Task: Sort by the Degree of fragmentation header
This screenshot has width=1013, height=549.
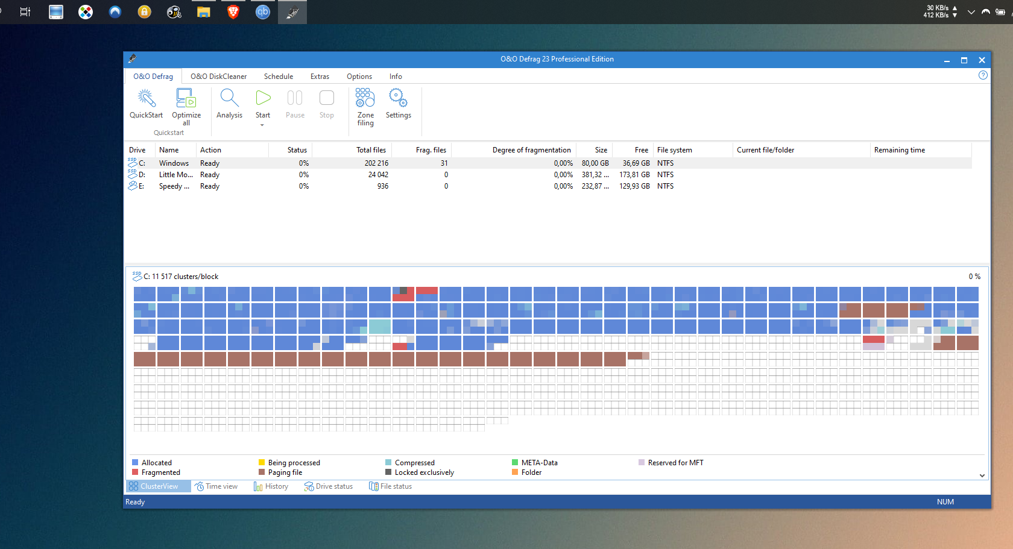Action: tap(531, 150)
